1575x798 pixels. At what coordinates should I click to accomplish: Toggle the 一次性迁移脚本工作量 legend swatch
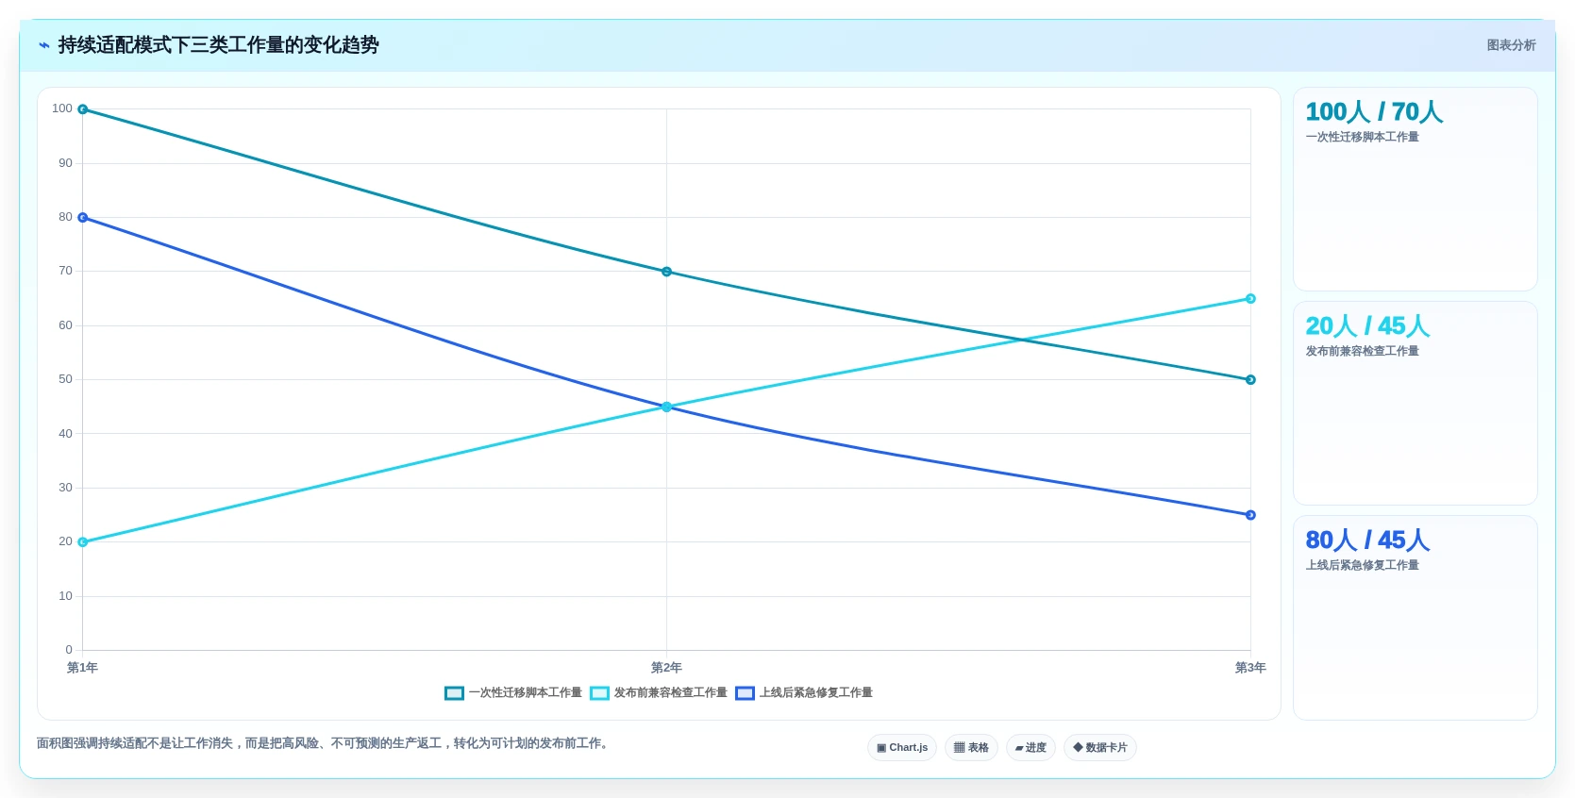coord(454,693)
